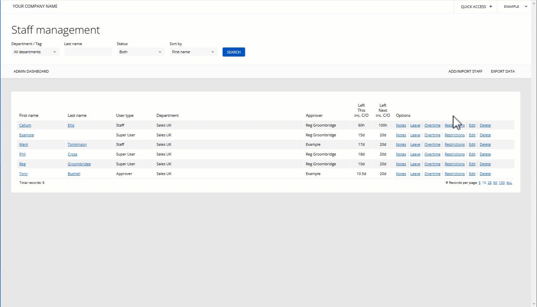Show 25 records per page
Viewport: 537px width, 307px height.
490,183
